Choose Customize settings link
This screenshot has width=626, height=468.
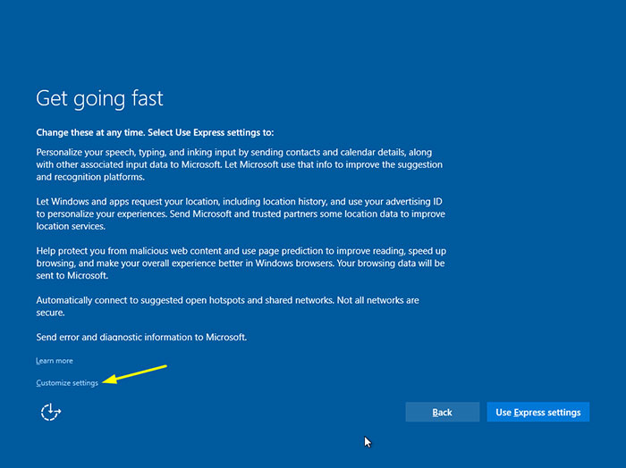point(67,382)
